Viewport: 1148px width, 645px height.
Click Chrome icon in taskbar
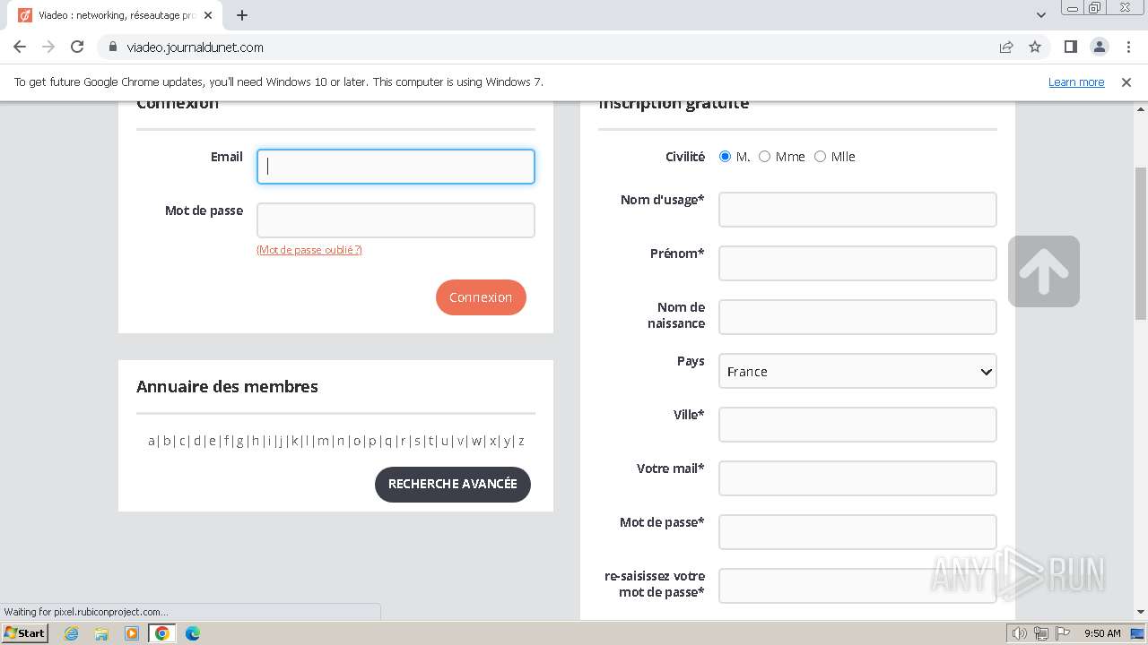point(162,633)
